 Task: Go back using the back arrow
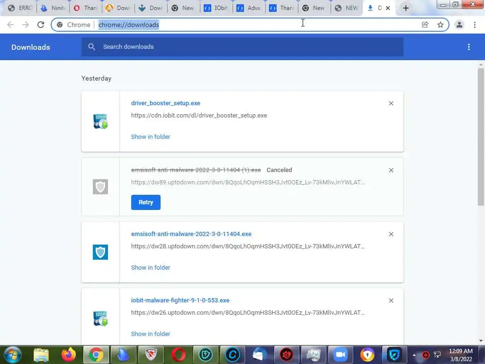pyautogui.click(x=10, y=25)
